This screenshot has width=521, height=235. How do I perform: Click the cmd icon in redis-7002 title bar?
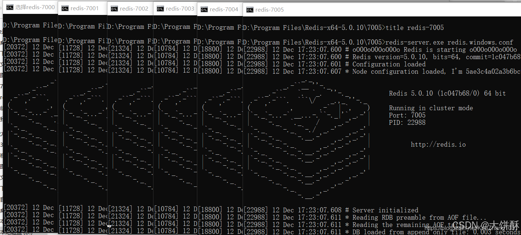[114, 9]
